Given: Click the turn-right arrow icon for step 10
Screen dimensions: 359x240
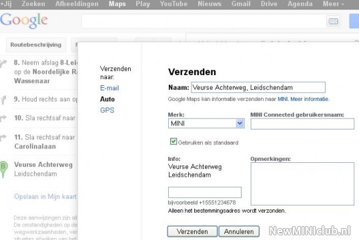Looking at the screenshot, I should [x=3, y=118].
